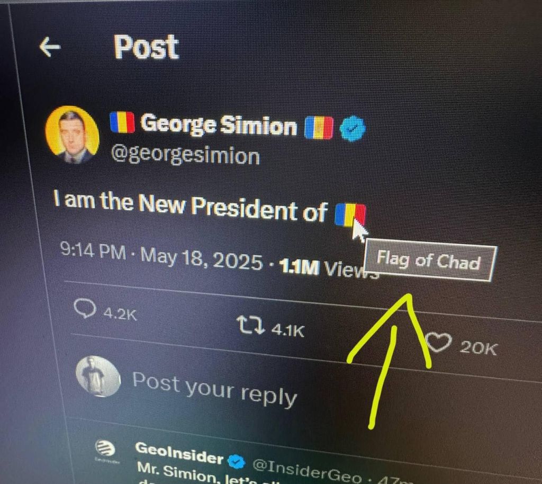Click the blue verified badge after George Simion
Screen dimensions: 542x484
[350, 129]
